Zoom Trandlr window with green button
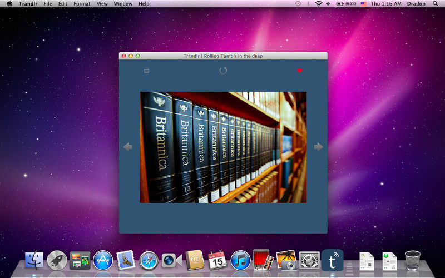 tap(137, 56)
